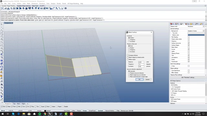The image size is (207, 116).
Task: Select the pointer tool in left sidebar
Action: 2,24
